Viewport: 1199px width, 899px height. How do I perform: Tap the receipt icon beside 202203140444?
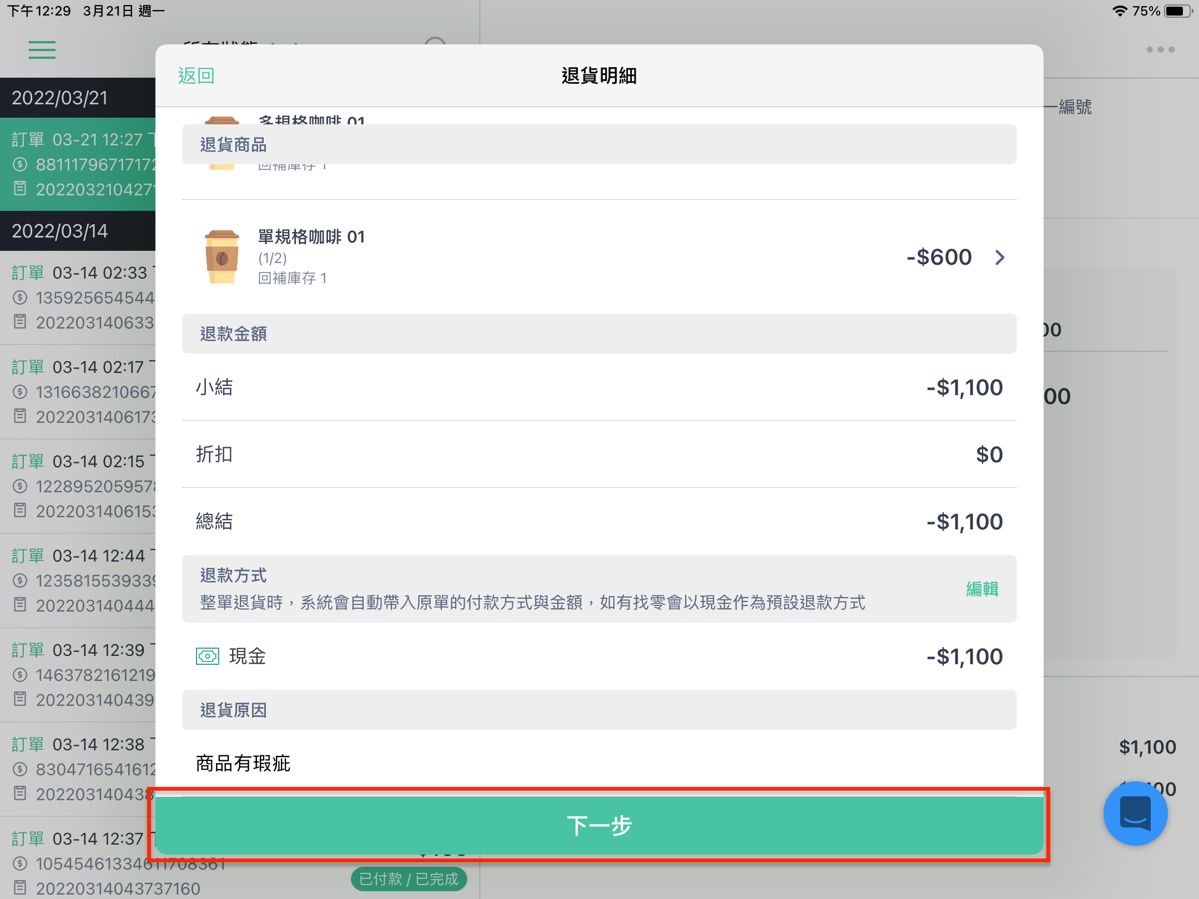point(20,605)
